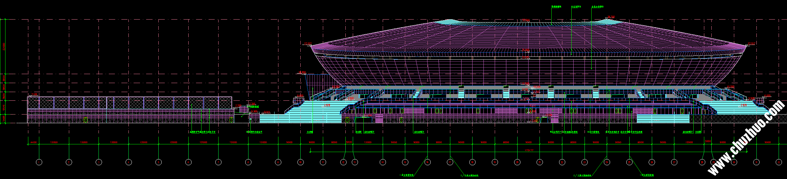The width and height of the screenshot is (787, 179).
Task: Select 12000 dimension between axes 27 and 28
Action: coord(689,142)
